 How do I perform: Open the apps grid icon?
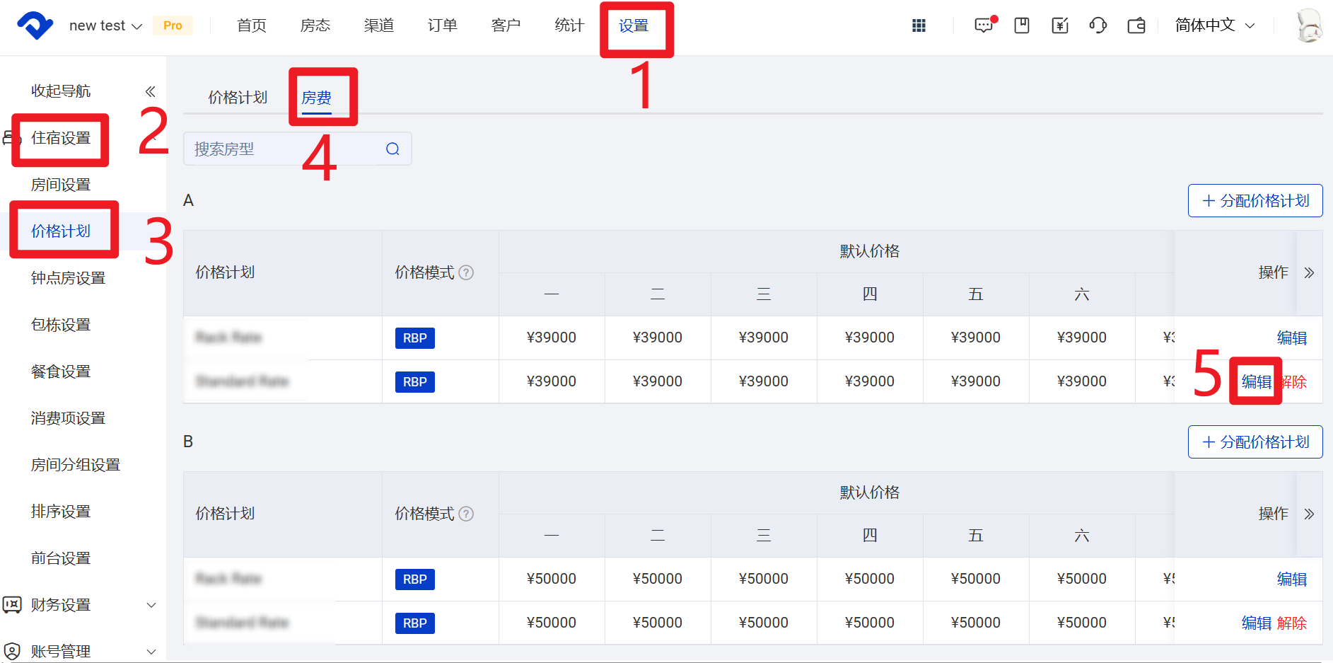click(919, 25)
